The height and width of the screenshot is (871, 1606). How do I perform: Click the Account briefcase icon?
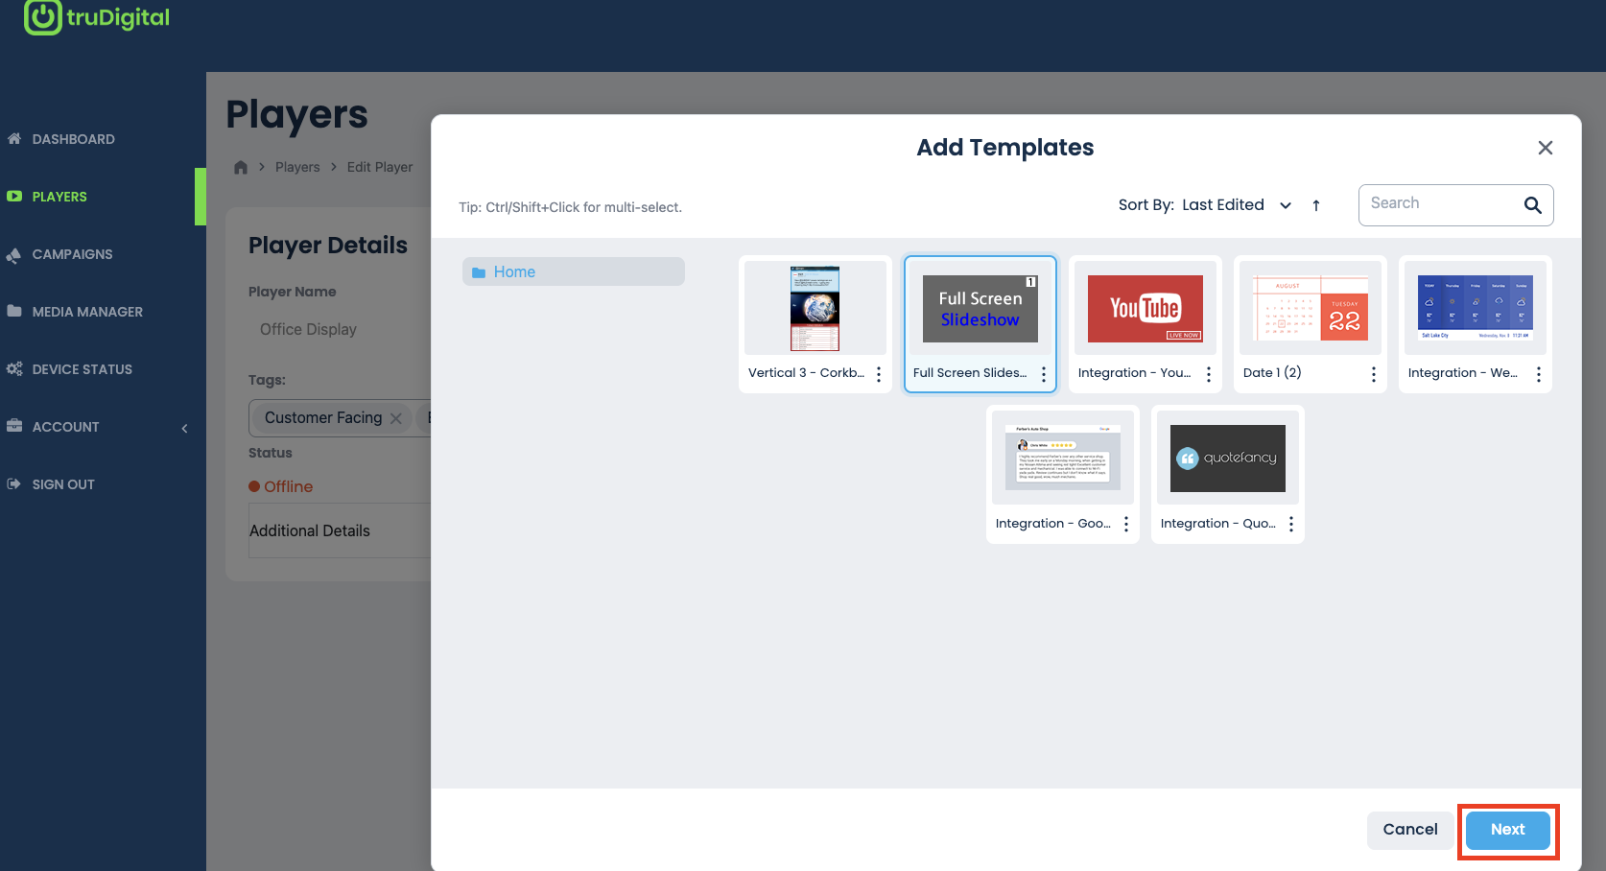pos(14,427)
